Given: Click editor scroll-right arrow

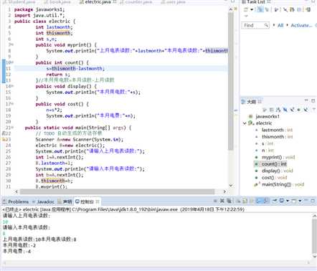Looking at the screenshot, I should tap(224, 191).
